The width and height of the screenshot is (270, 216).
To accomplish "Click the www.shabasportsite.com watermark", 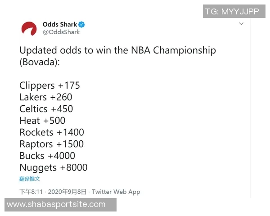I will [56, 205].
